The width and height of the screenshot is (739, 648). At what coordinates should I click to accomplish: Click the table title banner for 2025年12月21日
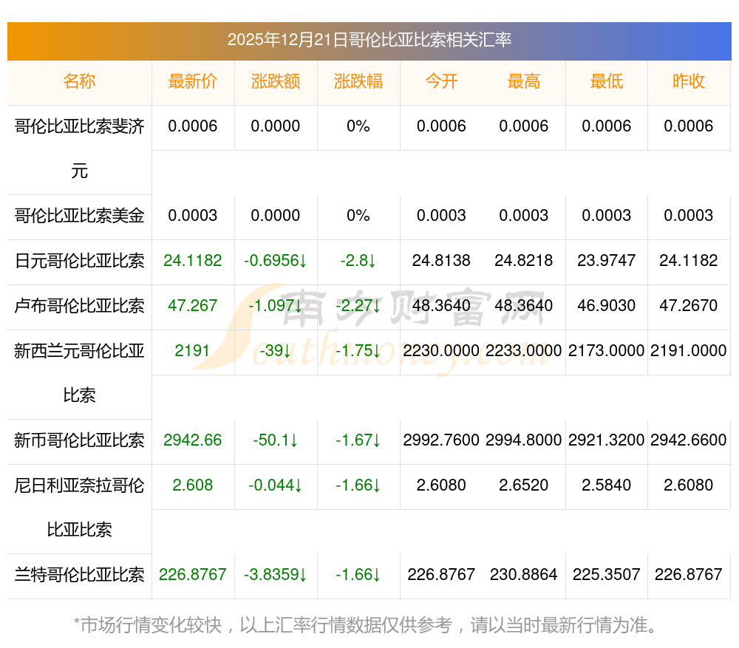click(x=369, y=41)
